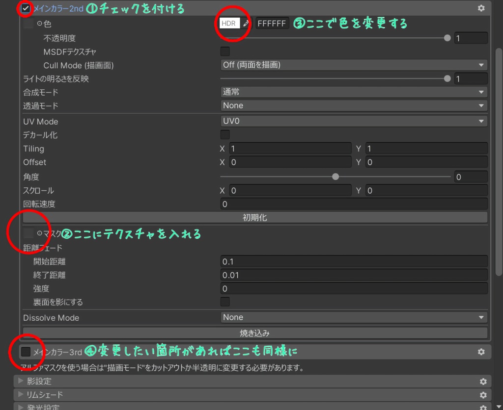Open the gear menu on メインカラー3rd header
Image resolution: width=503 pixels, height=410 pixels.
[481, 351]
